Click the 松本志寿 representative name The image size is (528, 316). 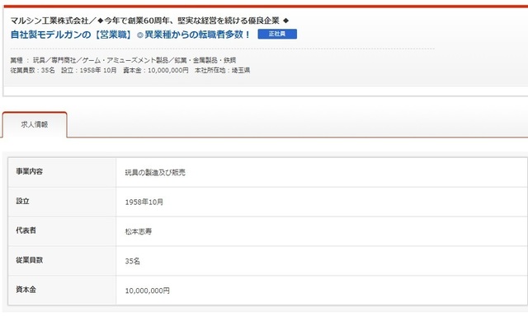(139, 231)
